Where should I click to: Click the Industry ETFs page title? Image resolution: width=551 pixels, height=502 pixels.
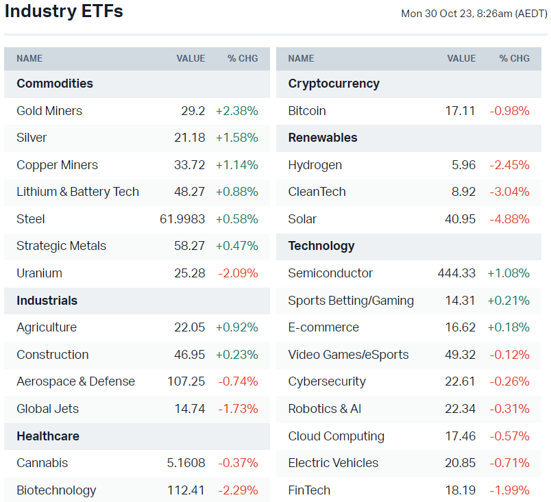64,12
